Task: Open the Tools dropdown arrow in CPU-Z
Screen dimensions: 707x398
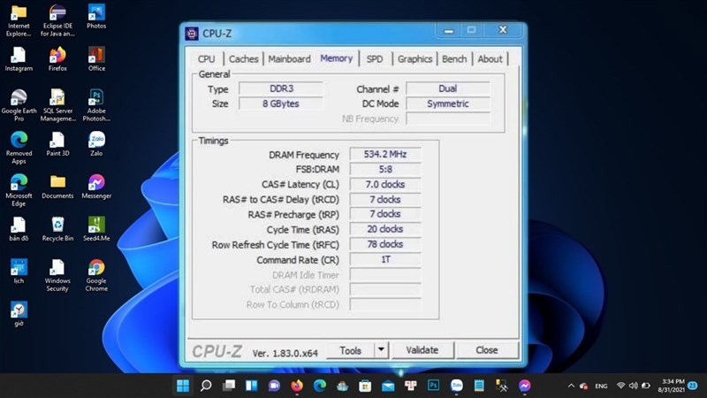Action: coord(381,350)
